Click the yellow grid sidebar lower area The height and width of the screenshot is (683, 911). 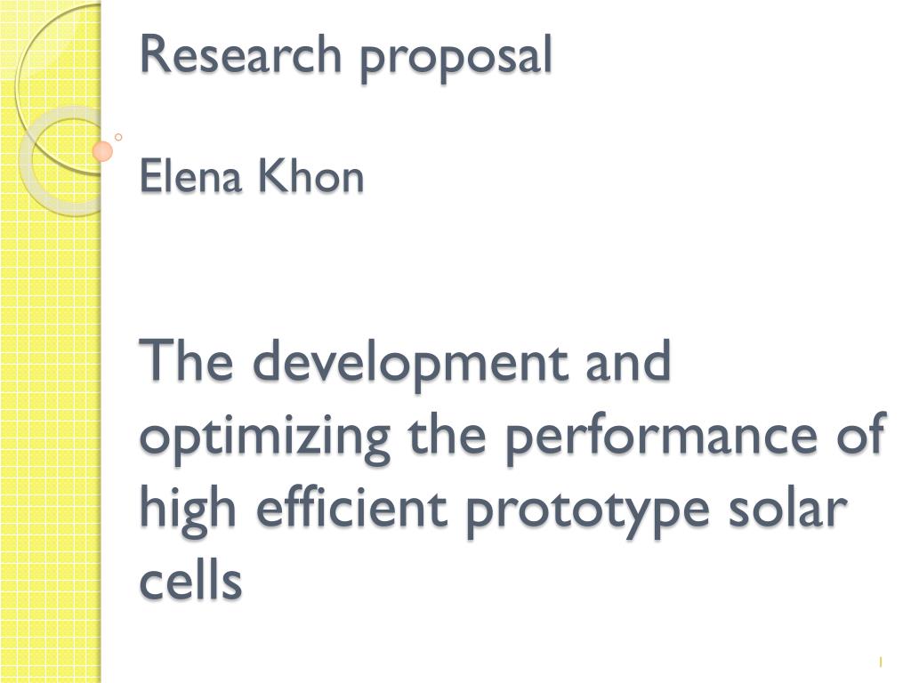[51, 464]
